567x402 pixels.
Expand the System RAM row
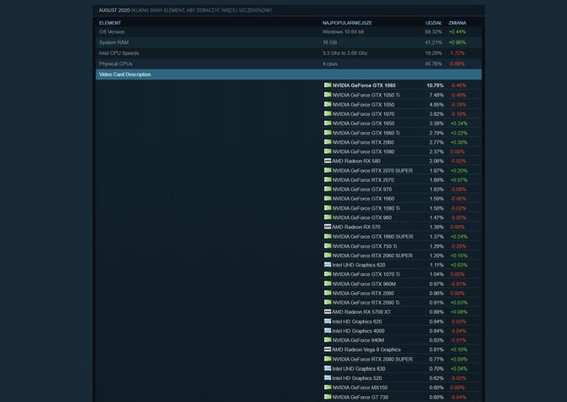(289, 42)
